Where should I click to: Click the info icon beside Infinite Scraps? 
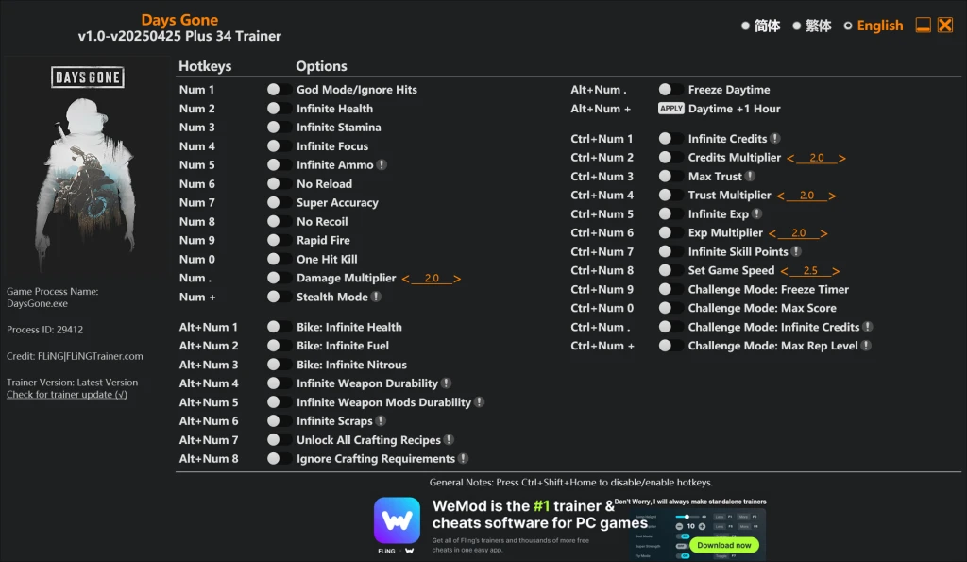pyautogui.click(x=381, y=420)
